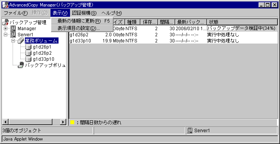Click the tree scrollbar left arrow
This screenshot has height=144, width=280.
[x=5, y=122]
